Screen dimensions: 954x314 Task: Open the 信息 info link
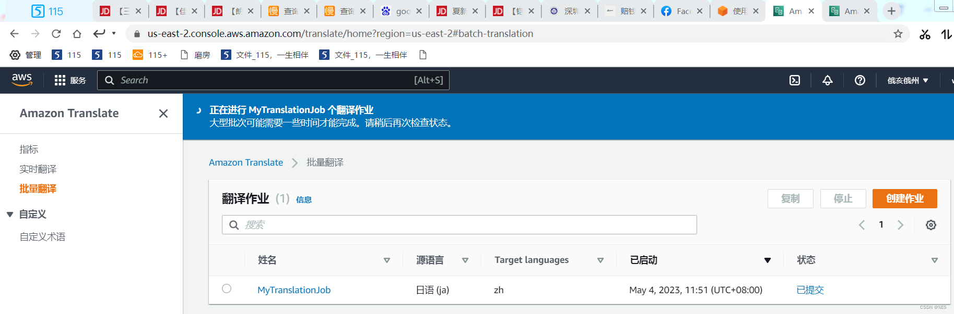click(304, 200)
